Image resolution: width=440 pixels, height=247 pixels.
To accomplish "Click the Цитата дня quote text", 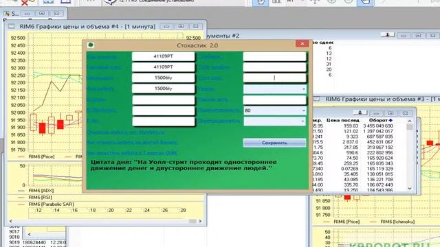I will pos(184,165).
